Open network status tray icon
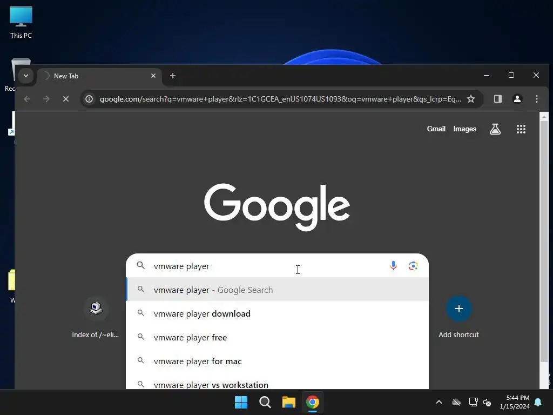Image resolution: width=553 pixels, height=415 pixels. point(473,402)
